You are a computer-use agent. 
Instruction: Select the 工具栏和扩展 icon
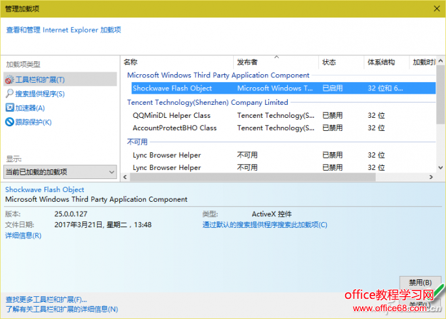pyautogui.click(x=9, y=79)
